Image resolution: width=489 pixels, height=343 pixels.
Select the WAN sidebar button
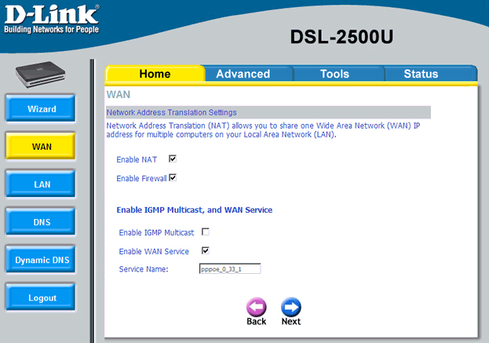42,147
